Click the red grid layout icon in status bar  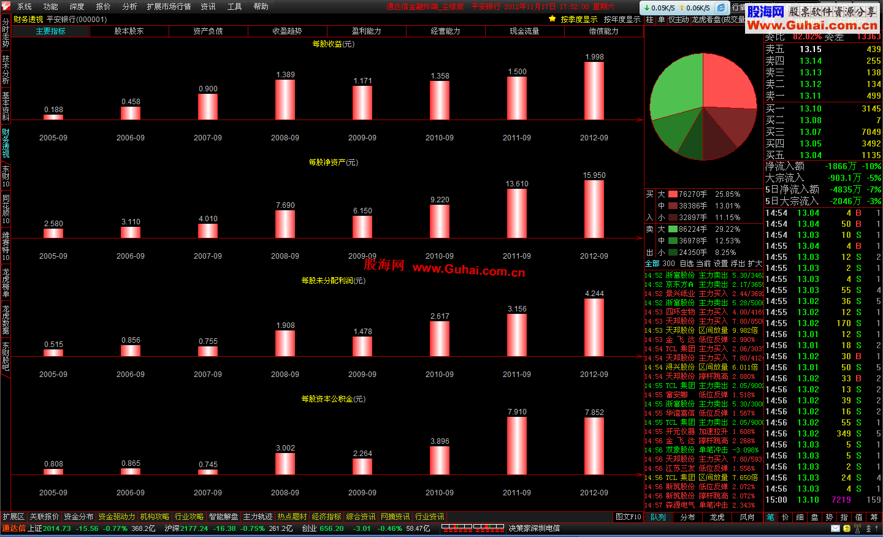point(473,528)
